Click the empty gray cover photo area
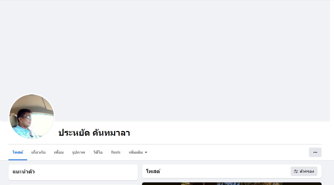The height and width of the screenshot is (185, 334). [165, 53]
